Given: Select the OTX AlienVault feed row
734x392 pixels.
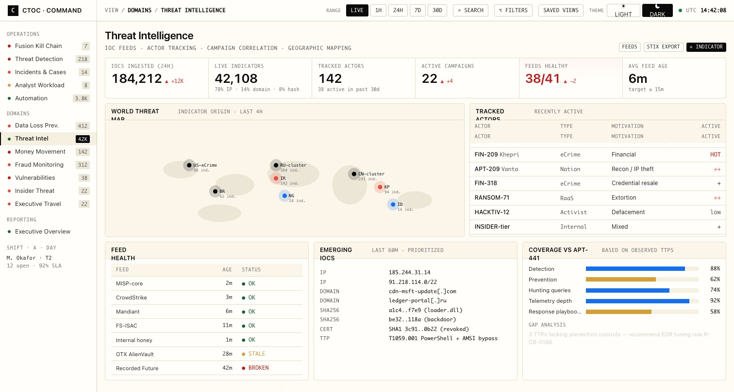Looking at the screenshot, I should tap(207, 354).
